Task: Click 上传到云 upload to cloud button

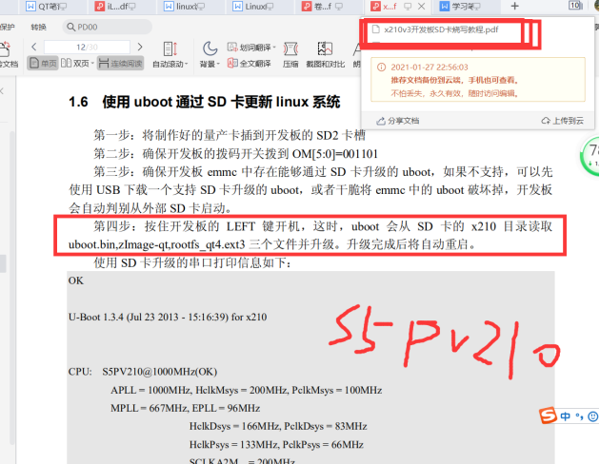Action: pos(563,121)
